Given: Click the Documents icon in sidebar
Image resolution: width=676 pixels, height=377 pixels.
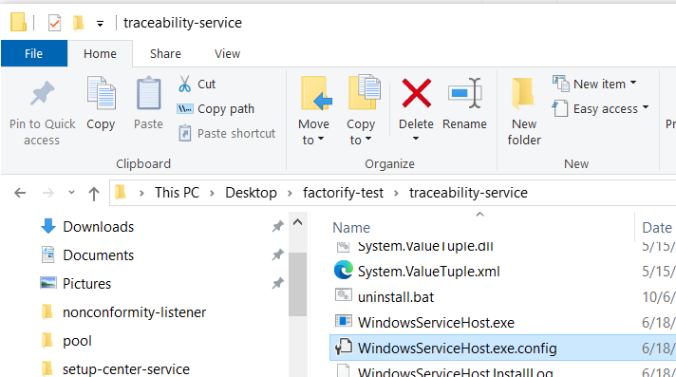Looking at the screenshot, I should [x=47, y=254].
